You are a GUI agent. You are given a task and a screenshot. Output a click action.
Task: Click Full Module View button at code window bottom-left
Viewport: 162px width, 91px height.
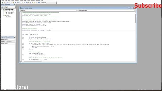(22, 61)
